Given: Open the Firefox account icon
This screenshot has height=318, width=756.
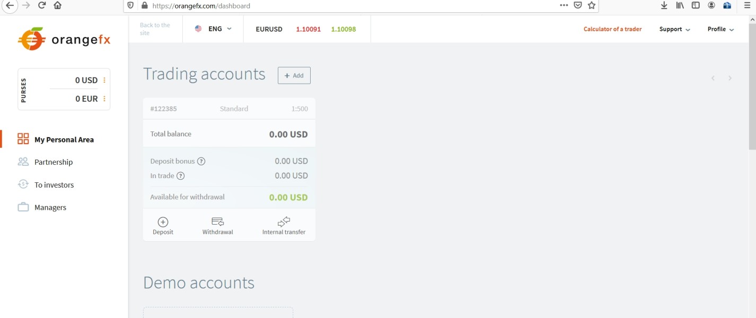Looking at the screenshot, I should [711, 5].
